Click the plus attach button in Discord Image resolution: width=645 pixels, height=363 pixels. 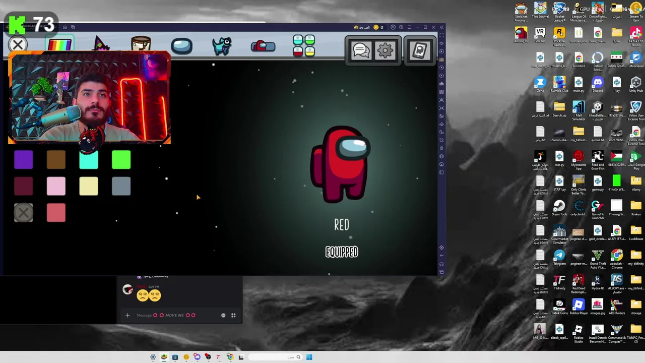coord(127,315)
